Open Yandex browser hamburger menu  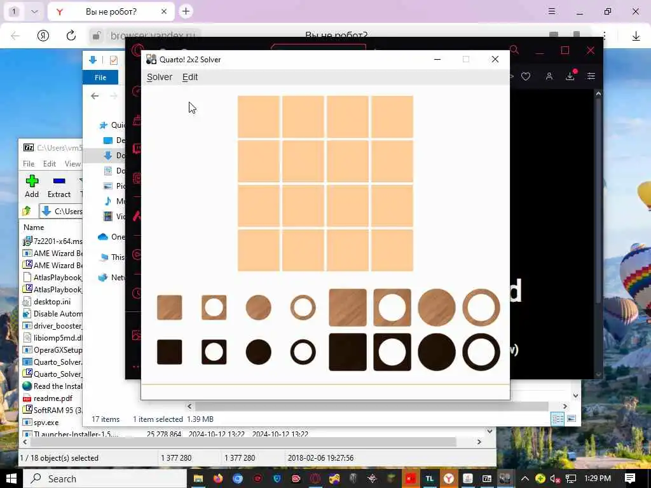(x=552, y=11)
